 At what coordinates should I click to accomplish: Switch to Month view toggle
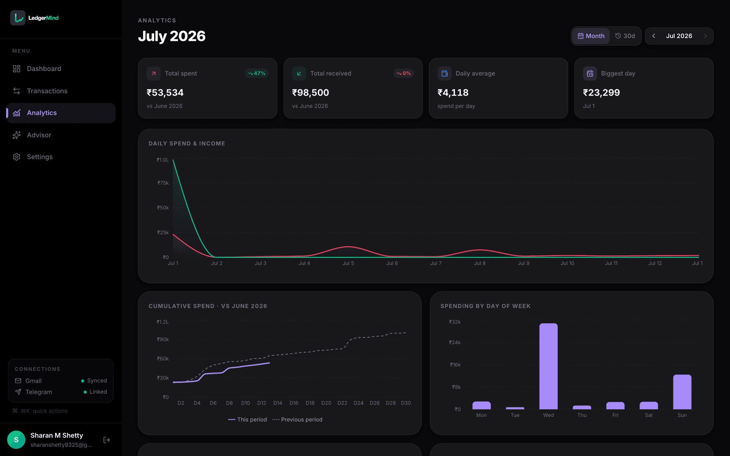(x=591, y=36)
